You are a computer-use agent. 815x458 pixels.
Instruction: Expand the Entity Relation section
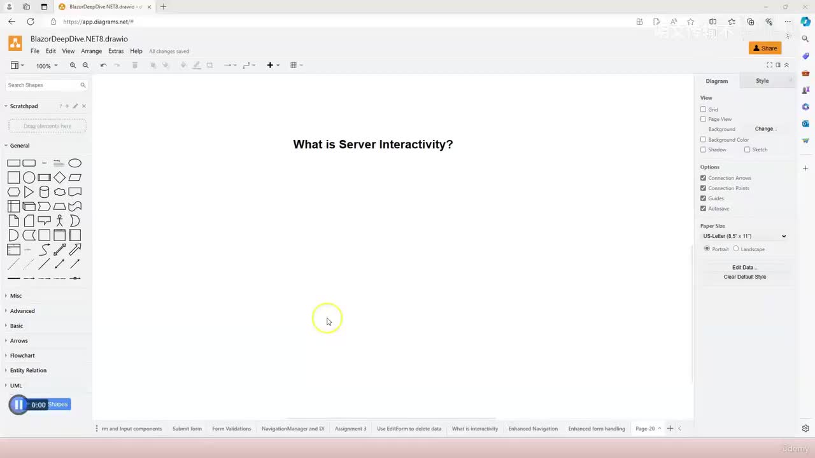28,370
